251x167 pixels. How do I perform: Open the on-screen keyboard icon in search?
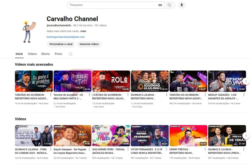pos(160,5)
